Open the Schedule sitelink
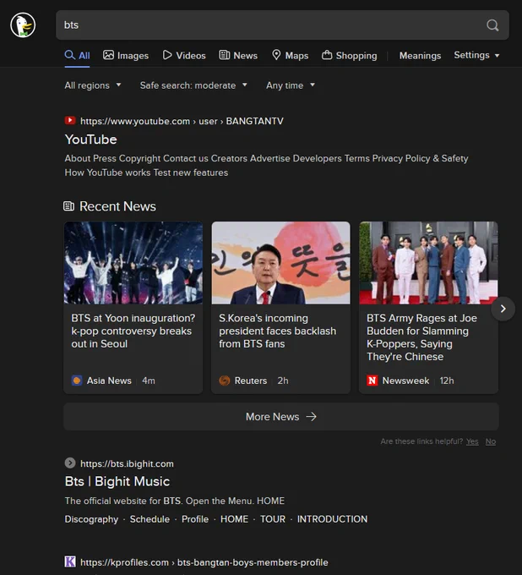The image size is (522, 575). [x=150, y=519]
